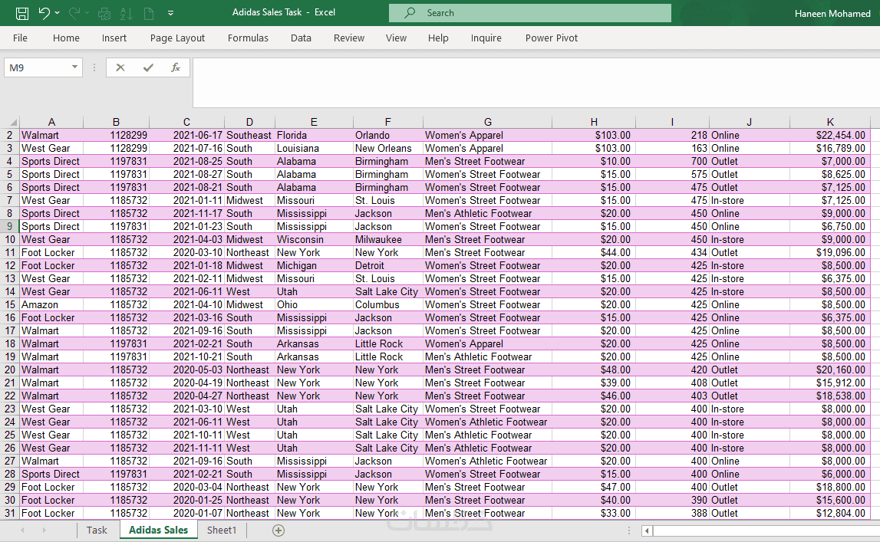
Task: Click inside the formula bar
Action: 536,82
